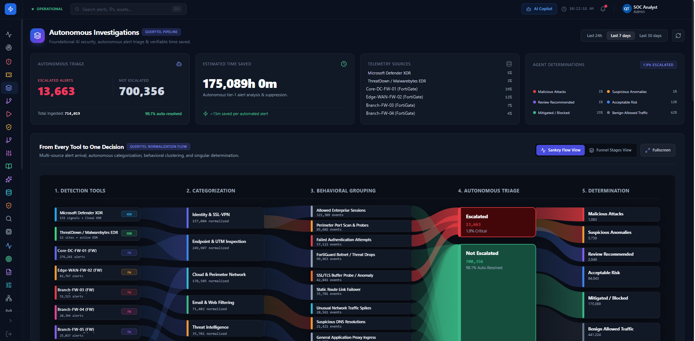This screenshot has height=341, width=695.
Task: Click the 1.9% ESCALATED badge
Action: pyautogui.click(x=658, y=65)
